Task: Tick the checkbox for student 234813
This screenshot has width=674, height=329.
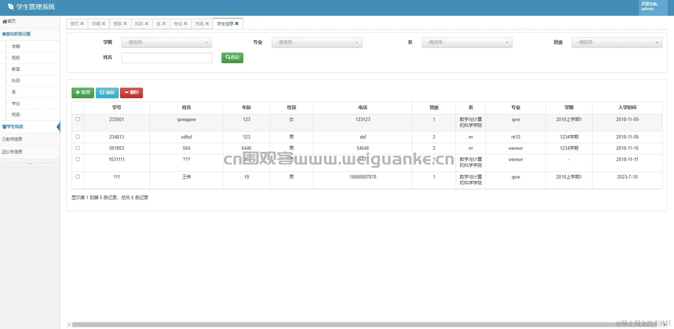Action: coord(78,137)
